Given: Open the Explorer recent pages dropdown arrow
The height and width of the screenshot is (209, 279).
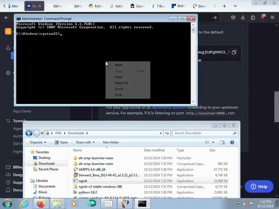Looking at the screenshot, I should pyautogui.click(x=42, y=133).
